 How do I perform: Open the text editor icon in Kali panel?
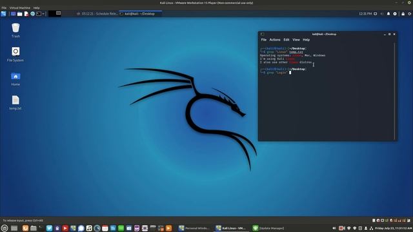pyautogui.click(x=26, y=14)
